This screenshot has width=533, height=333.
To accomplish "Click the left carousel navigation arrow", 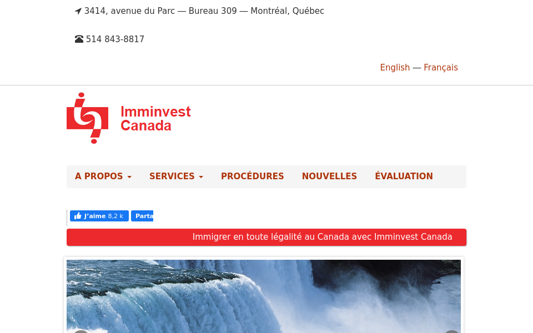I will click(x=81, y=331).
